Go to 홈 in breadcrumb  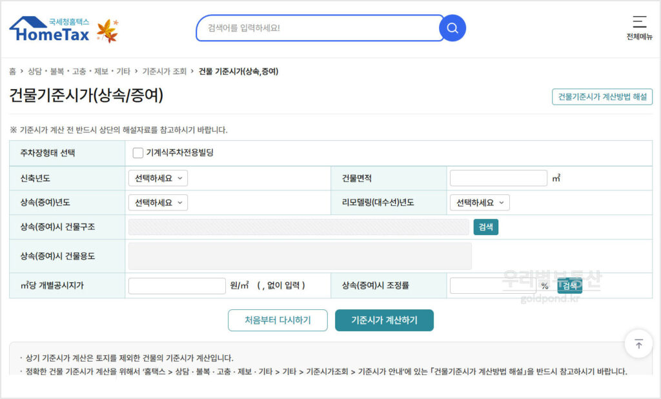point(13,71)
